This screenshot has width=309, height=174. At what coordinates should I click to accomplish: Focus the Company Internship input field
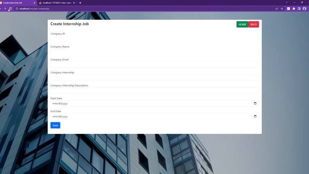[154, 78]
